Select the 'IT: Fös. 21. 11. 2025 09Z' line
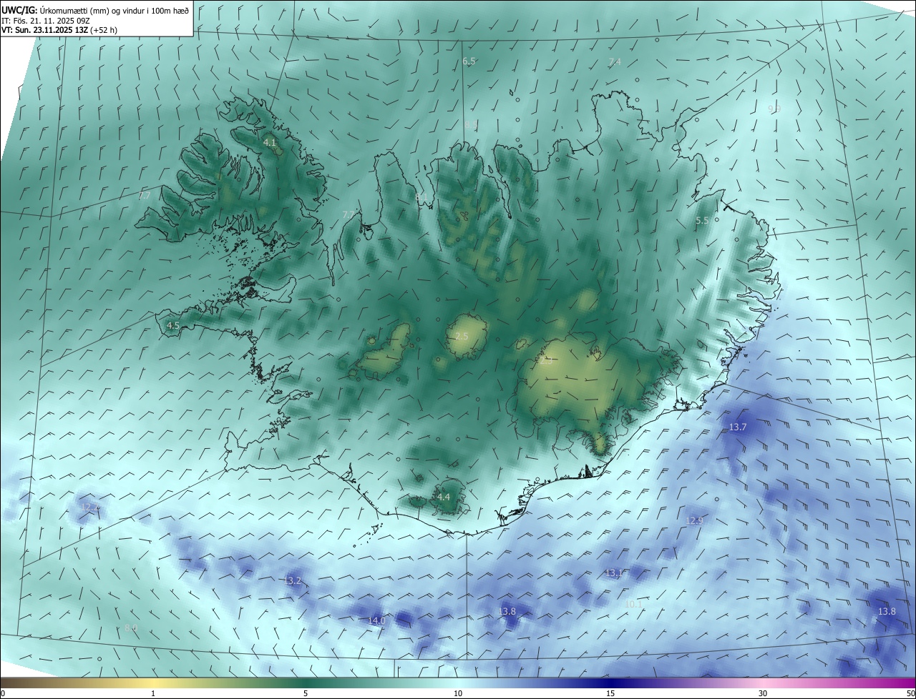The image size is (916, 699). pyautogui.click(x=47, y=20)
